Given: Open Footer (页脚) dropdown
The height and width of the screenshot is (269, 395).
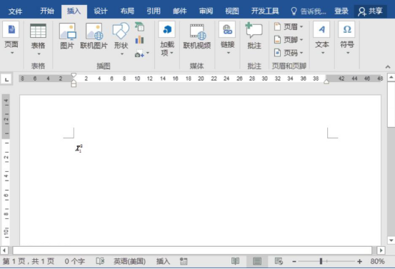Looking at the screenshot, I should point(289,40).
